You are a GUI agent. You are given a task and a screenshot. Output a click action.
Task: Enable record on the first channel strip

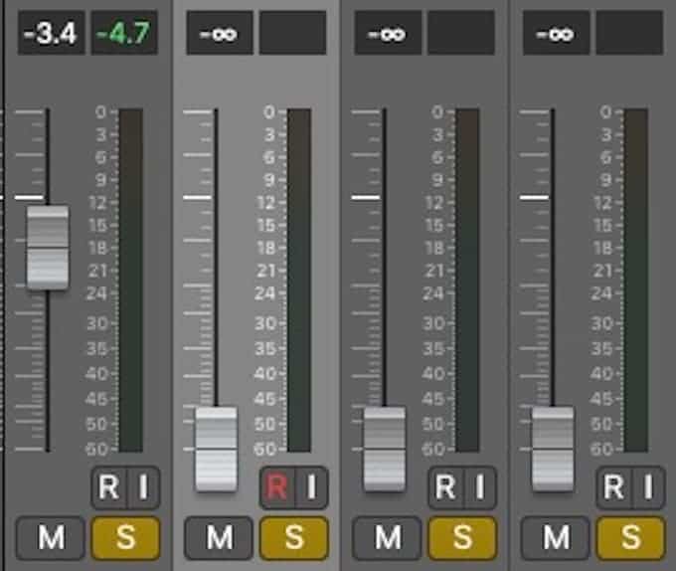pos(108,487)
